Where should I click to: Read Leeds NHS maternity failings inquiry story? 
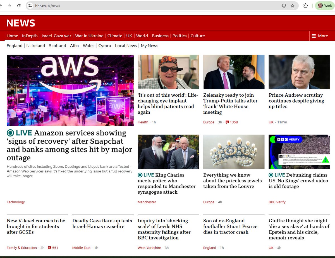click(x=164, y=229)
